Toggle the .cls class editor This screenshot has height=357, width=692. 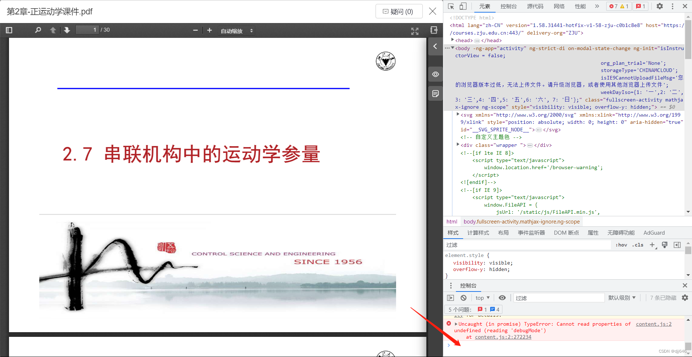point(638,245)
